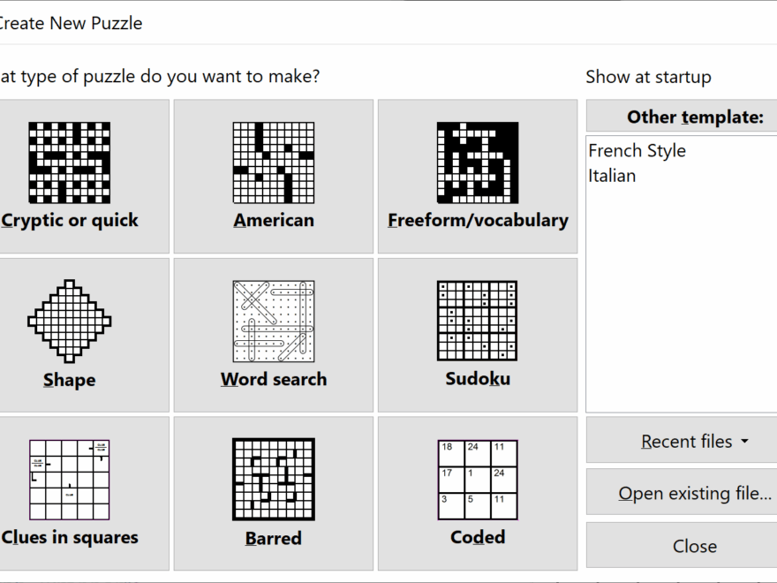Enable Show at startup

[647, 77]
